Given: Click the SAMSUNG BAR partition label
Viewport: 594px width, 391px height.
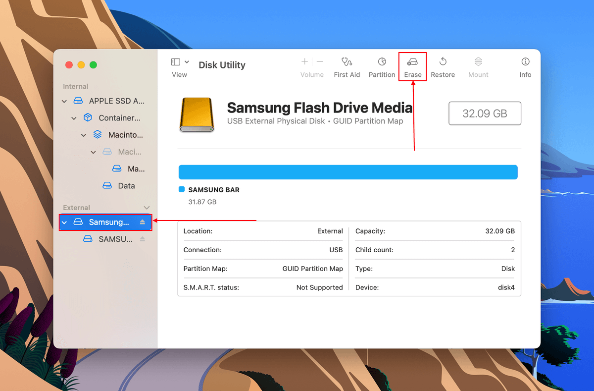Looking at the screenshot, I should point(214,190).
